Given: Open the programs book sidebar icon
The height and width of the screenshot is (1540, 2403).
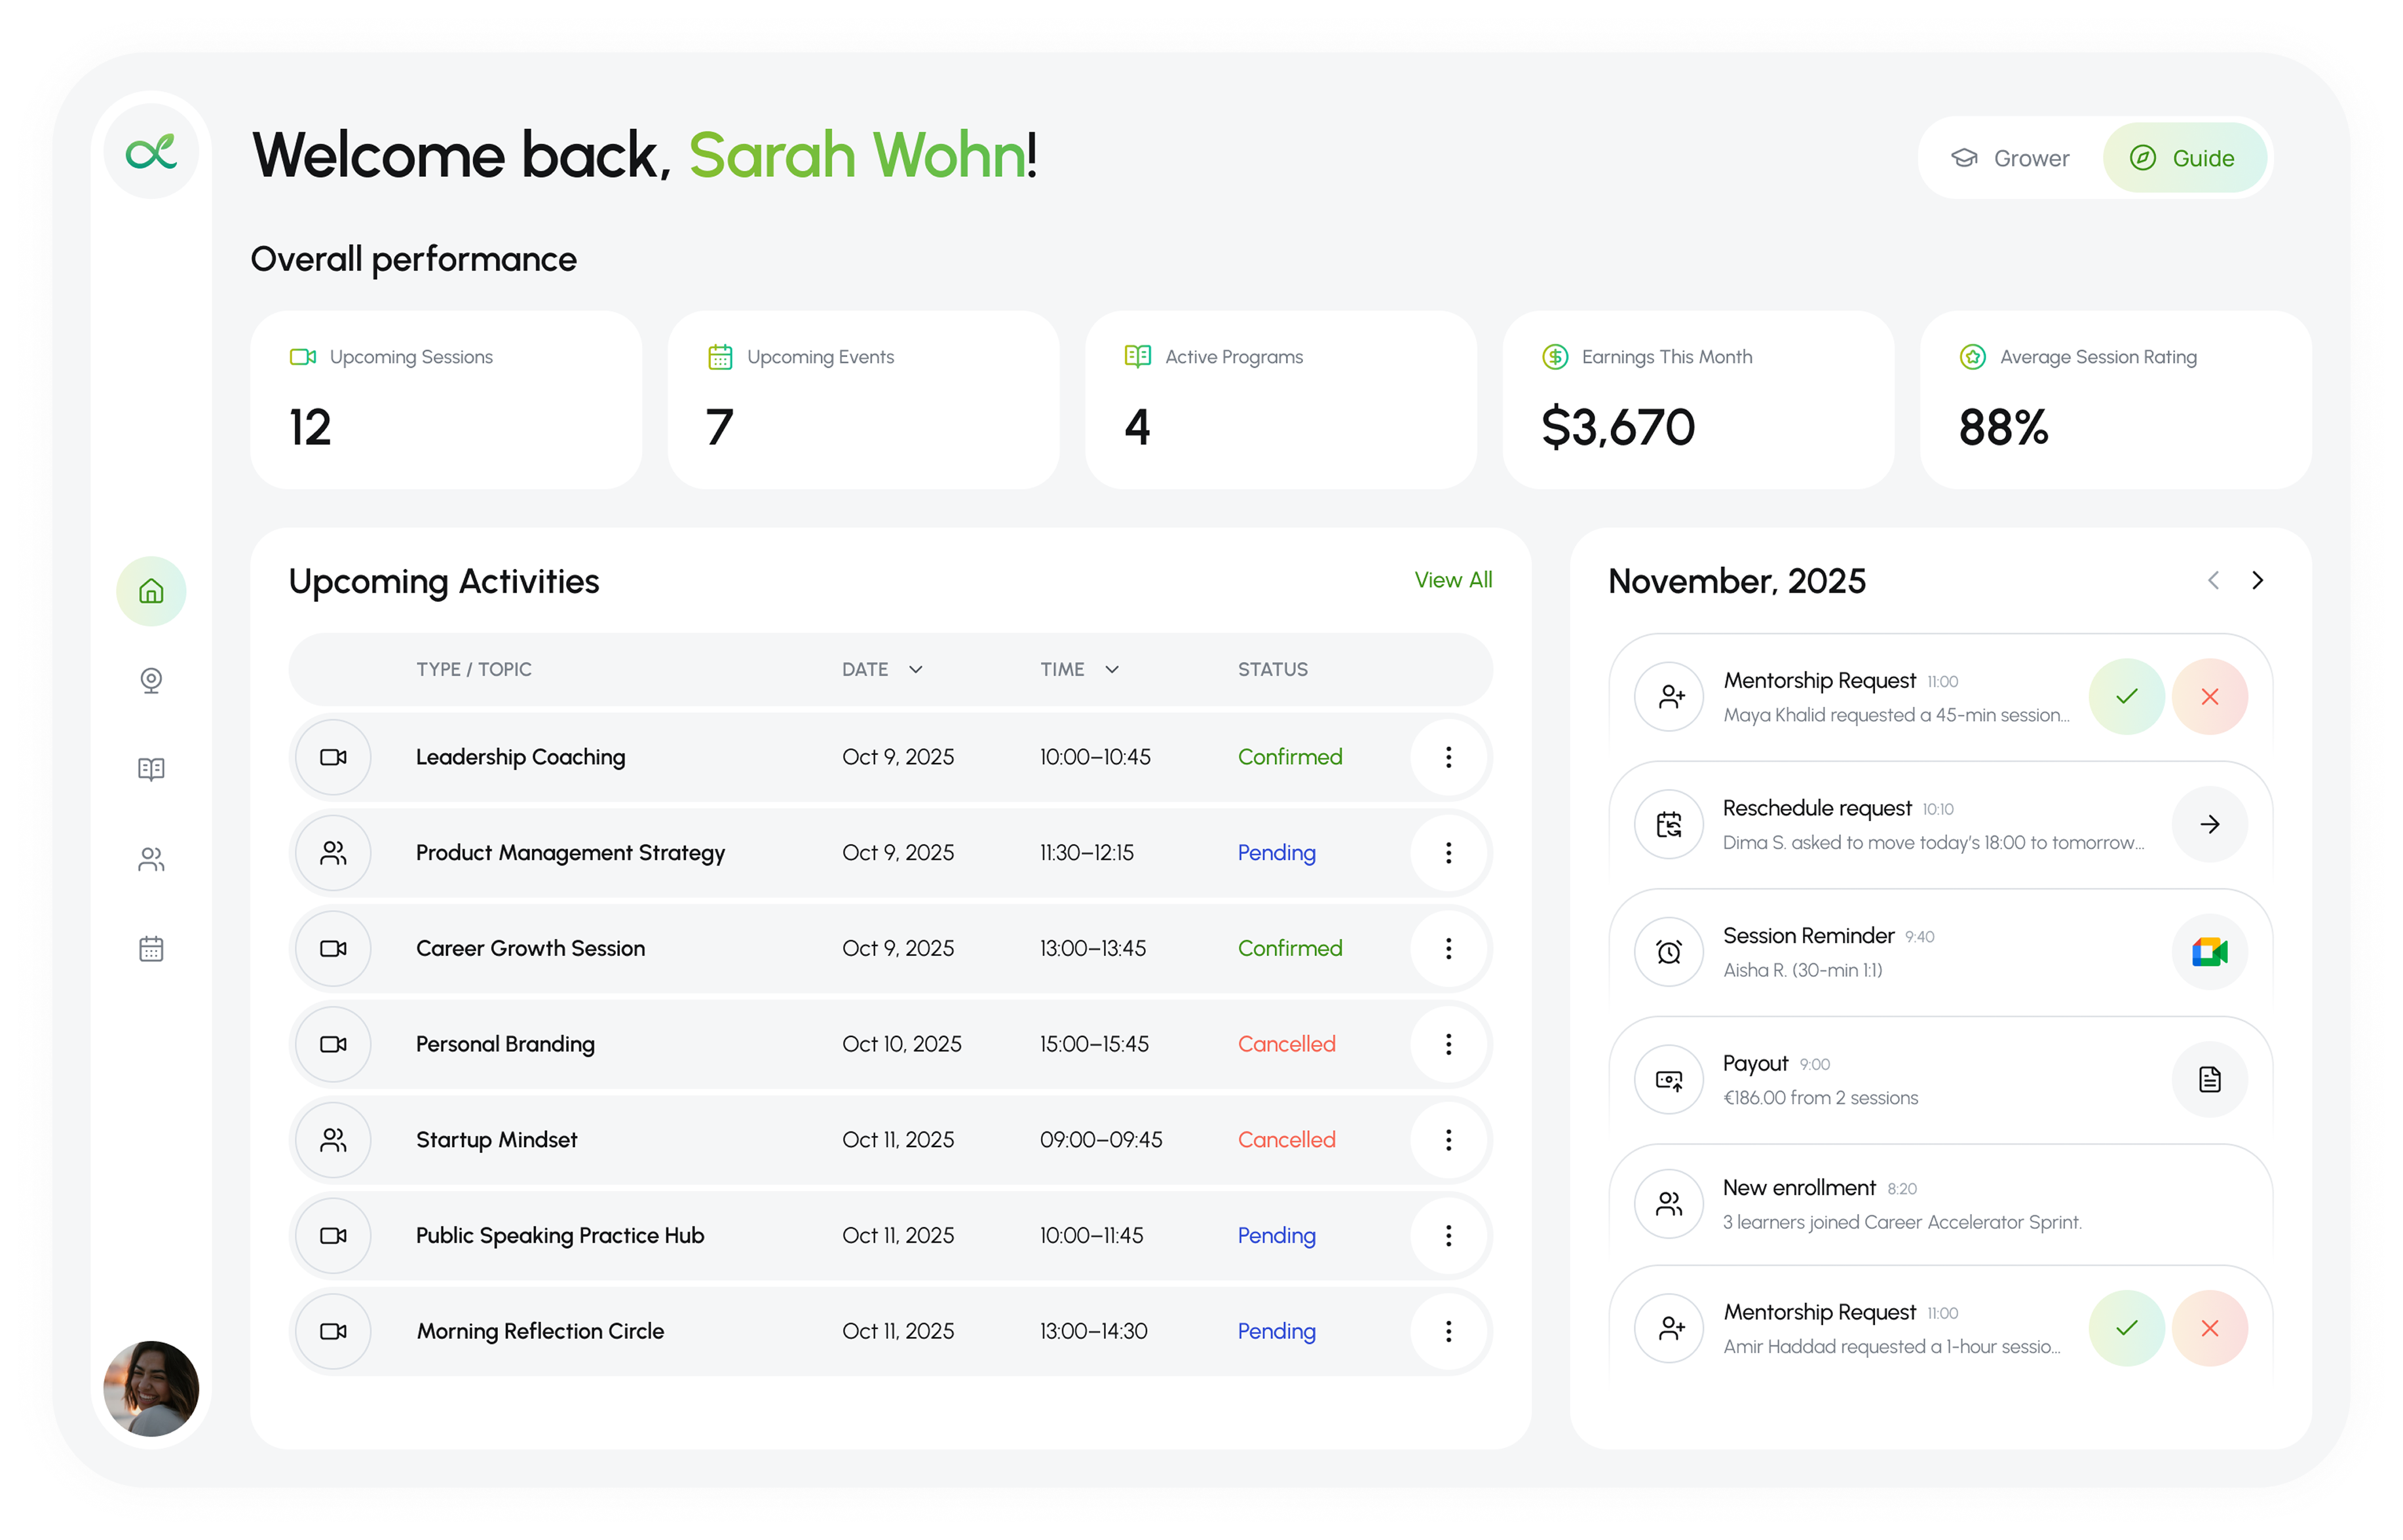Looking at the screenshot, I should (151, 770).
